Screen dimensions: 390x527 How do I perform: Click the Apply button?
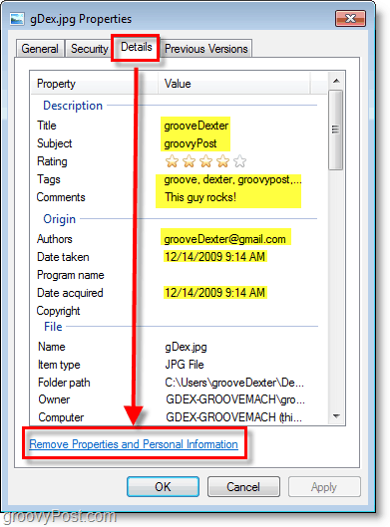pos(324,487)
